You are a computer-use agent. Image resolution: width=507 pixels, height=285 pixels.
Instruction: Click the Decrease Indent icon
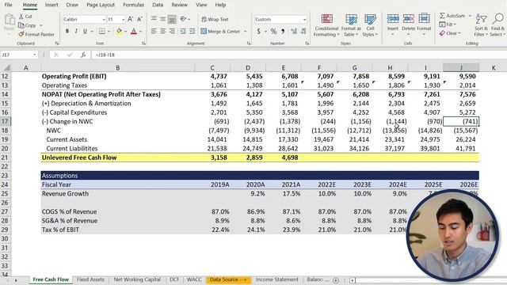(x=183, y=32)
